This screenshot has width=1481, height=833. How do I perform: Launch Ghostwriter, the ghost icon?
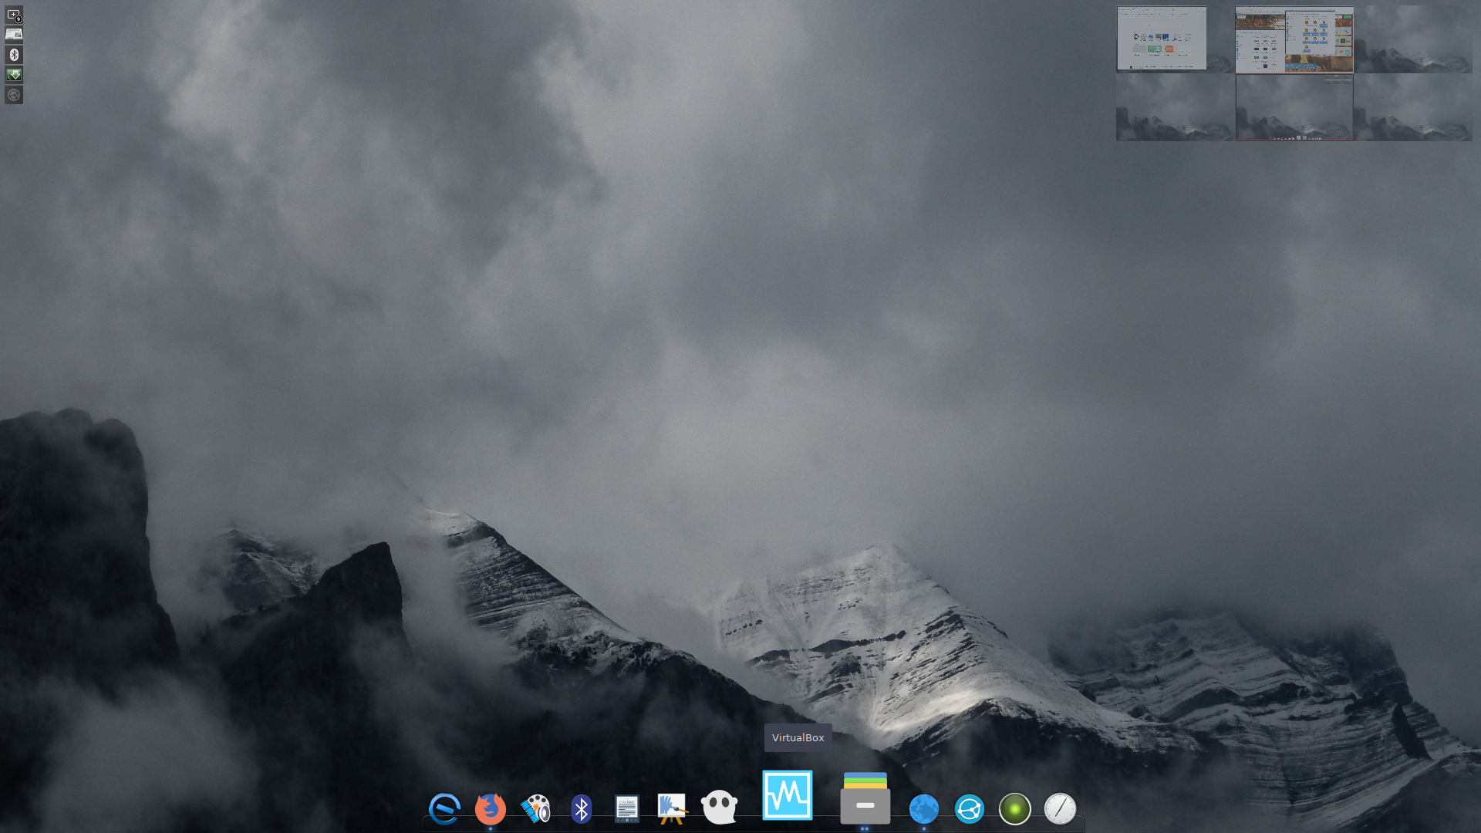[719, 808]
